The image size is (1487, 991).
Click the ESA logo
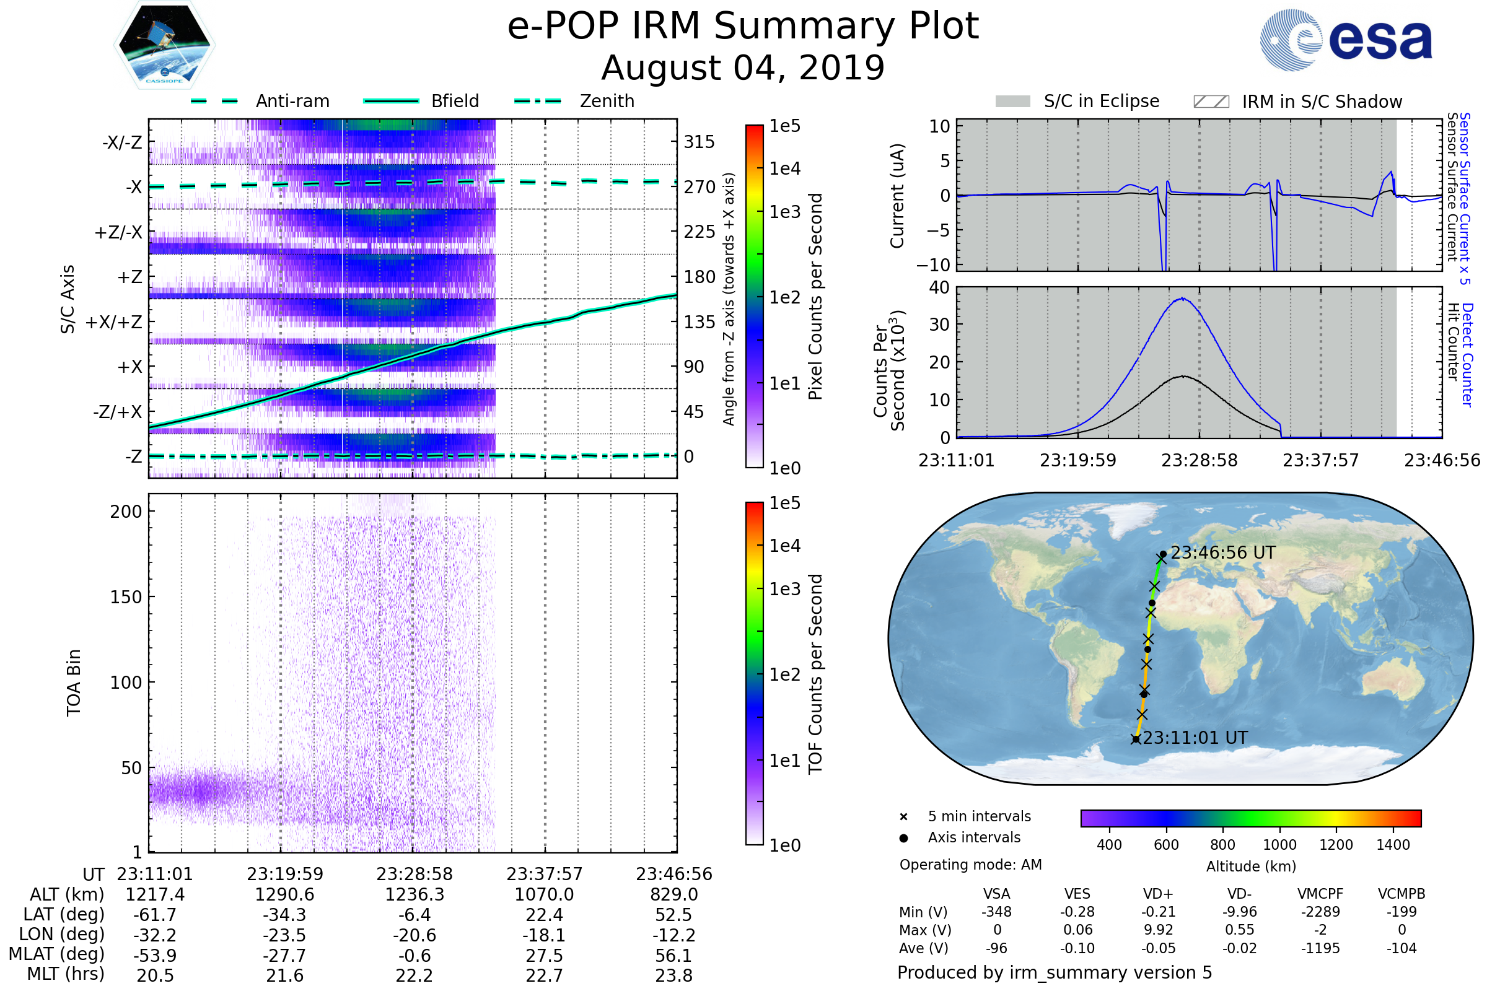coord(1346,40)
